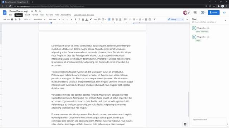Add a comment from the toolbar

(99, 20)
